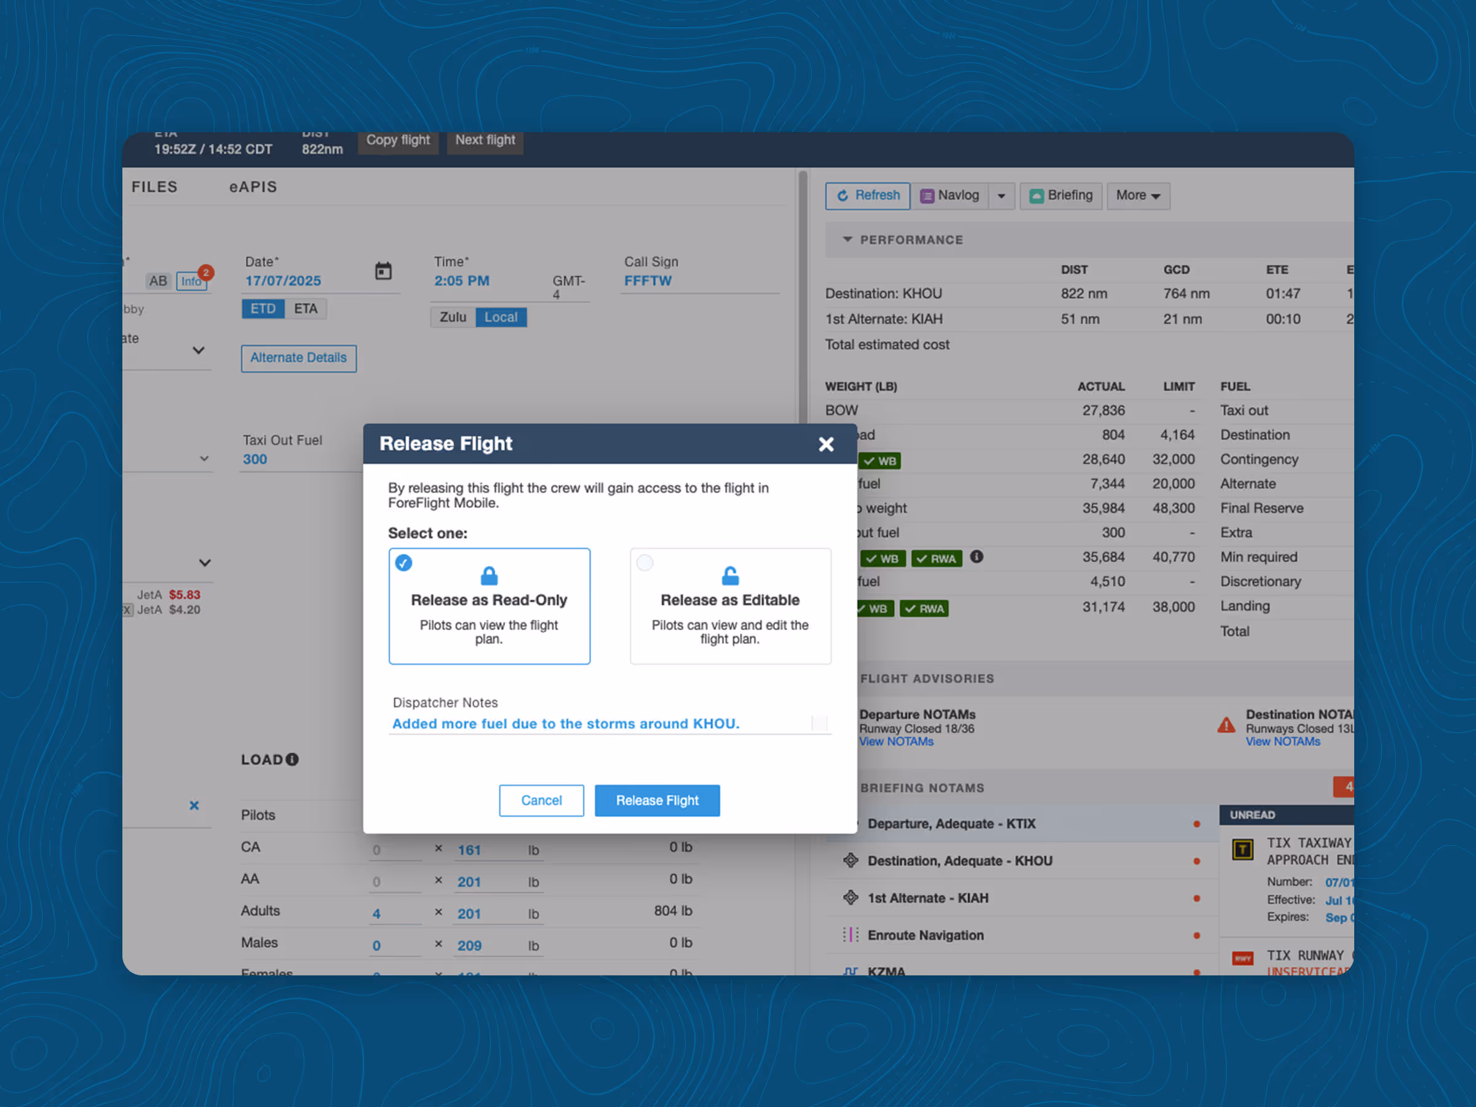This screenshot has height=1107, width=1476.
Task: Open the More dropdown menu
Action: point(1138,196)
